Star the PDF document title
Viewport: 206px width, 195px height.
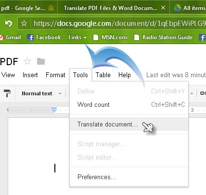pos(27,61)
